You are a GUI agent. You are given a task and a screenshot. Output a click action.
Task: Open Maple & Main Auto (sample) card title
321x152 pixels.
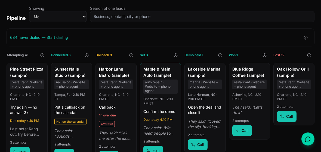tap(157, 72)
